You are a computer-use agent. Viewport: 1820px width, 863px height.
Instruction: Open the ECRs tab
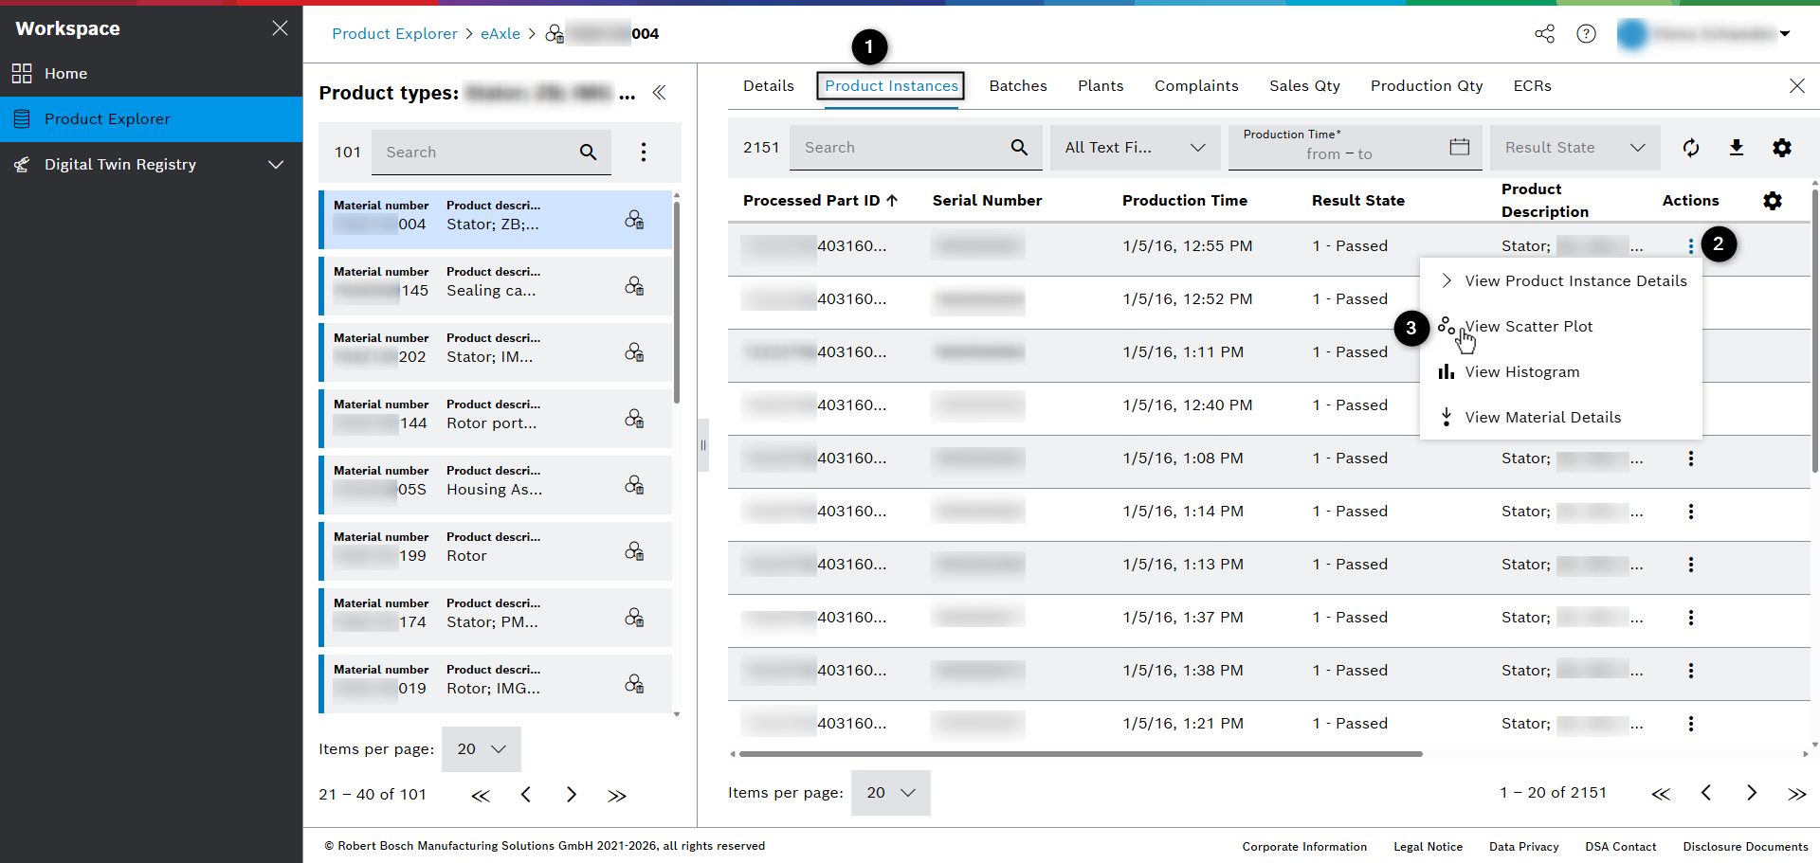point(1532,86)
